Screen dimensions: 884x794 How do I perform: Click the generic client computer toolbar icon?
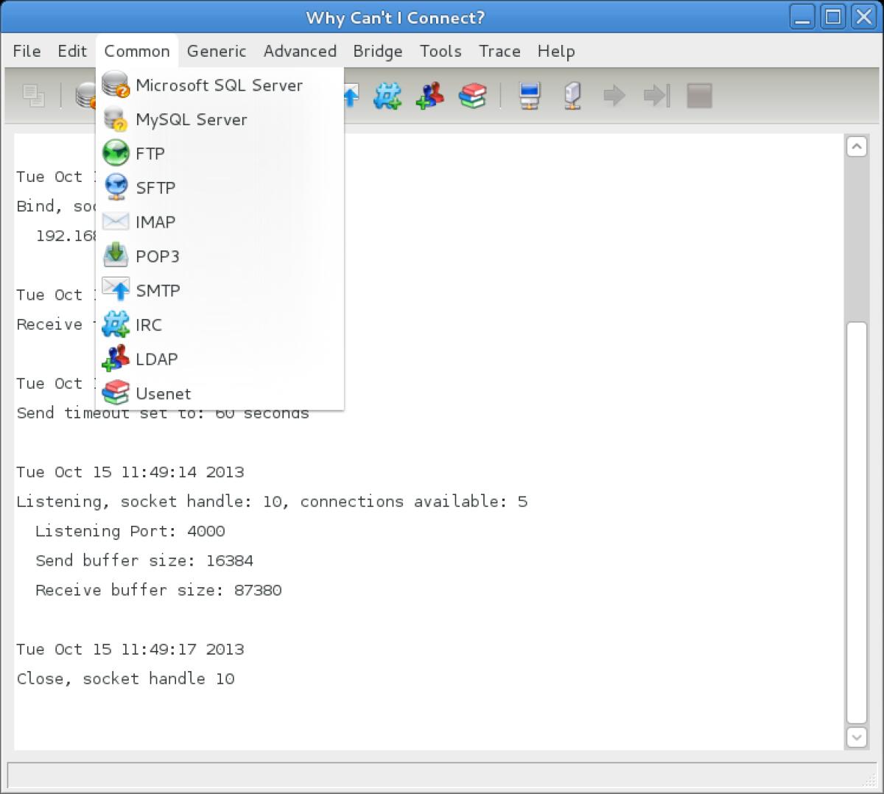coord(530,96)
